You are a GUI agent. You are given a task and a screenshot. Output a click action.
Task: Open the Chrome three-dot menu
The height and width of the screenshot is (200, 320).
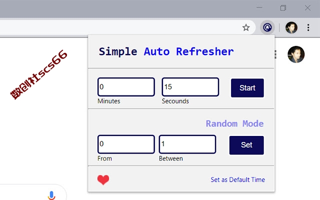(x=308, y=27)
